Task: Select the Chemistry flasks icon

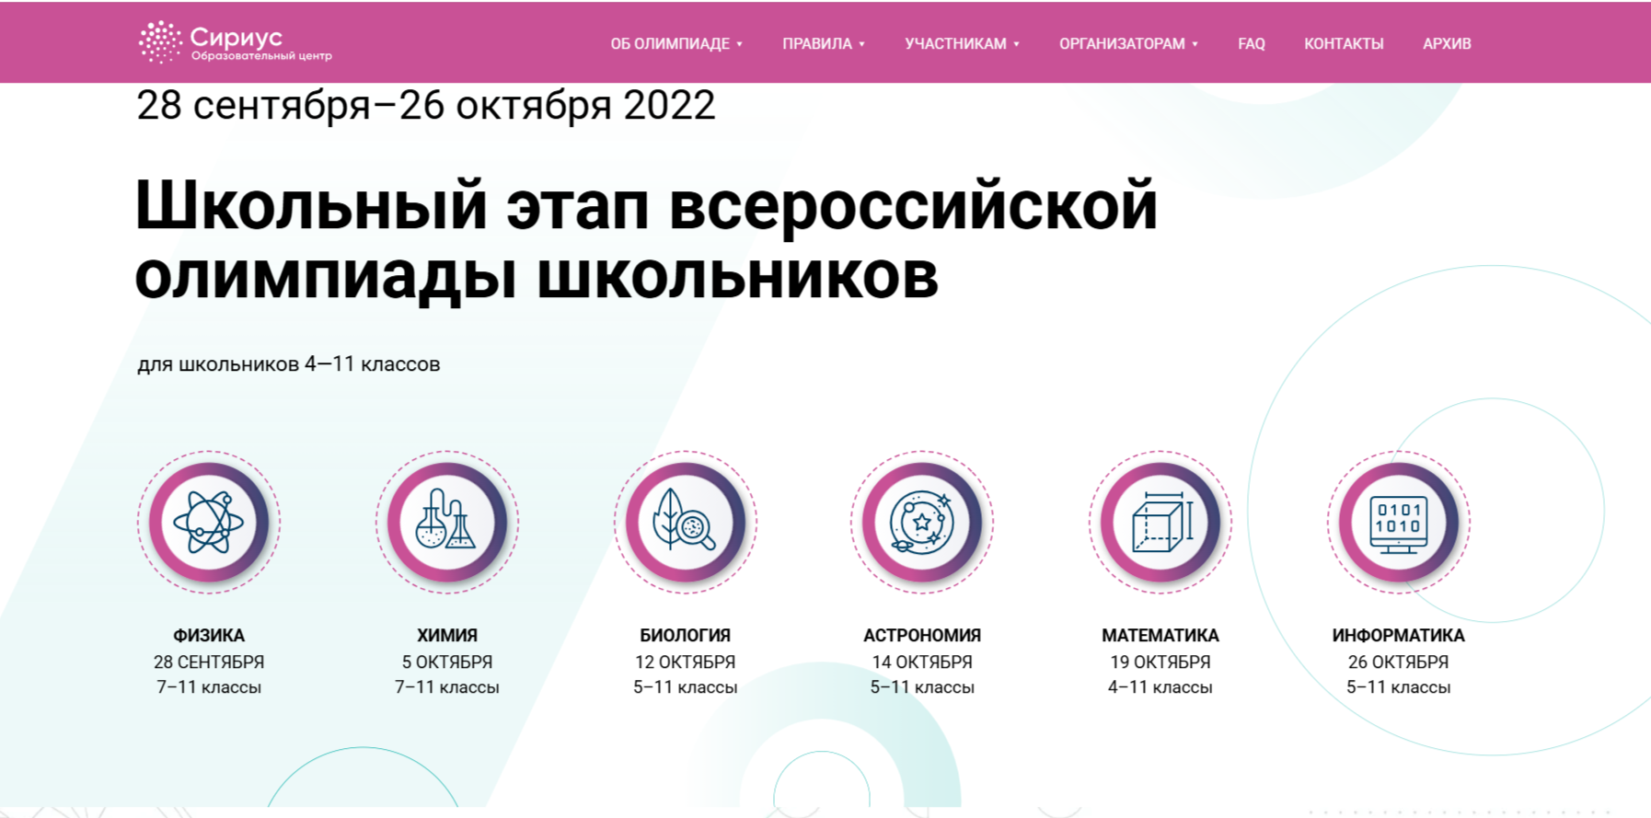Action: (447, 522)
